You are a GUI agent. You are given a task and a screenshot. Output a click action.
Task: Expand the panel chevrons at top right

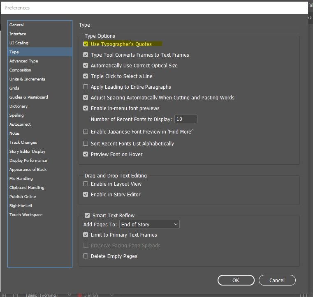click(x=310, y=18)
